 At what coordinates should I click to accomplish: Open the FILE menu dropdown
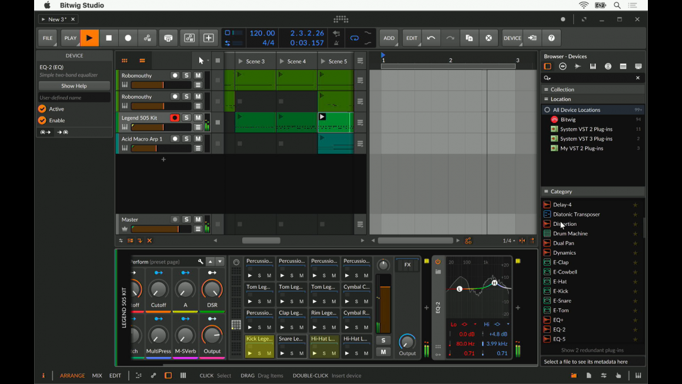(48, 38)
